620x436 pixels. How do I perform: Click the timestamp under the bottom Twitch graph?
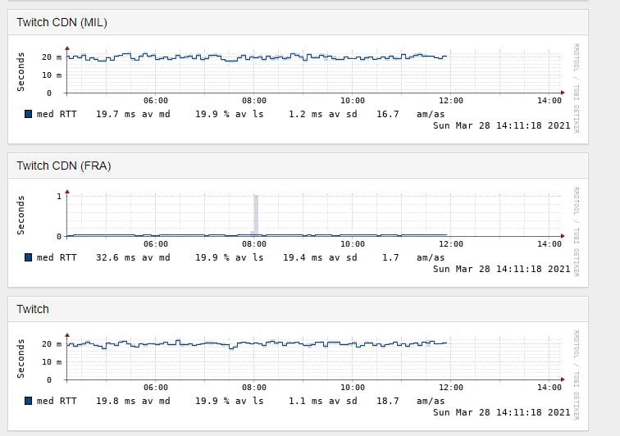tap(501, 413)
